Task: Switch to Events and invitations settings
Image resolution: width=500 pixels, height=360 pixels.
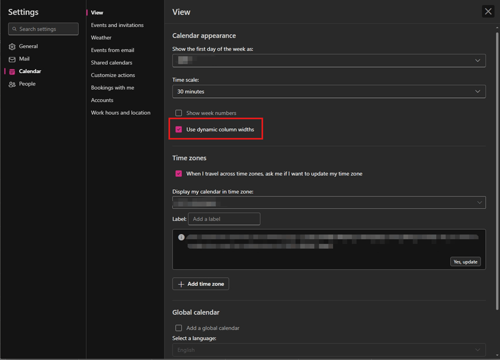Action: (117, 25)
